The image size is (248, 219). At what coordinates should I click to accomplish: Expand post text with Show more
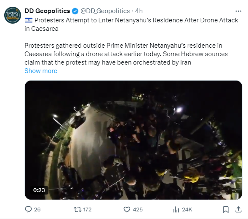[x=41, y=71]
